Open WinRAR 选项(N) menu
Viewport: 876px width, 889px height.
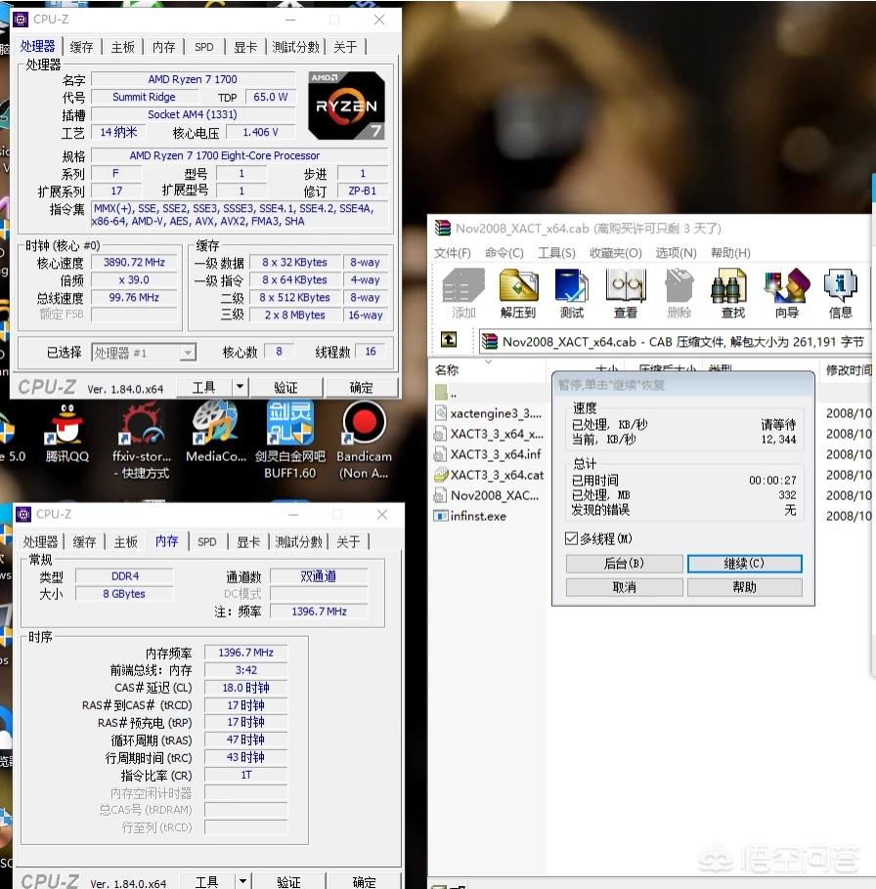pyautogui.click(x=677, y=253)
